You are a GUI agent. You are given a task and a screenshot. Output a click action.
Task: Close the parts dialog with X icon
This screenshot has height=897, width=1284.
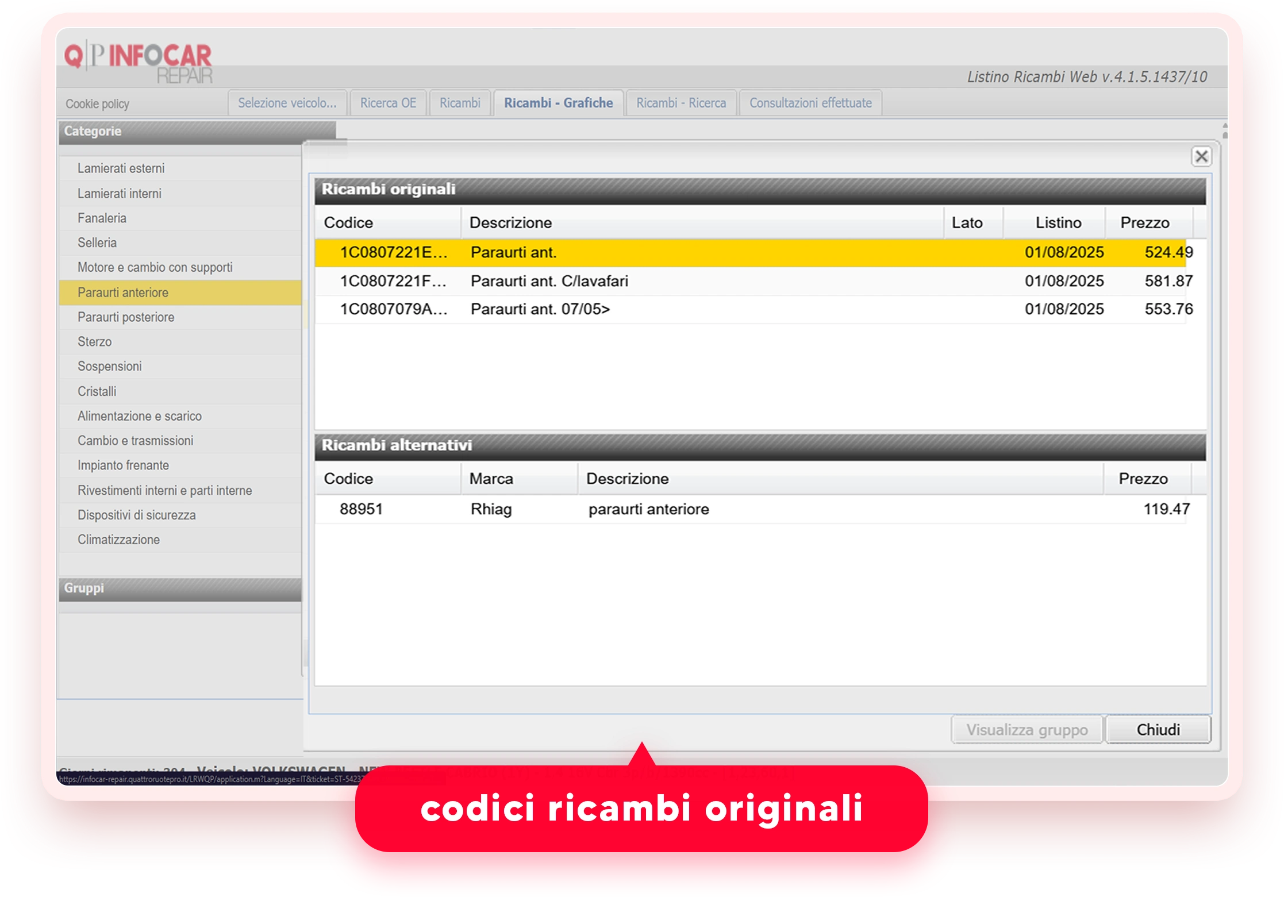tap(1201, 156)
